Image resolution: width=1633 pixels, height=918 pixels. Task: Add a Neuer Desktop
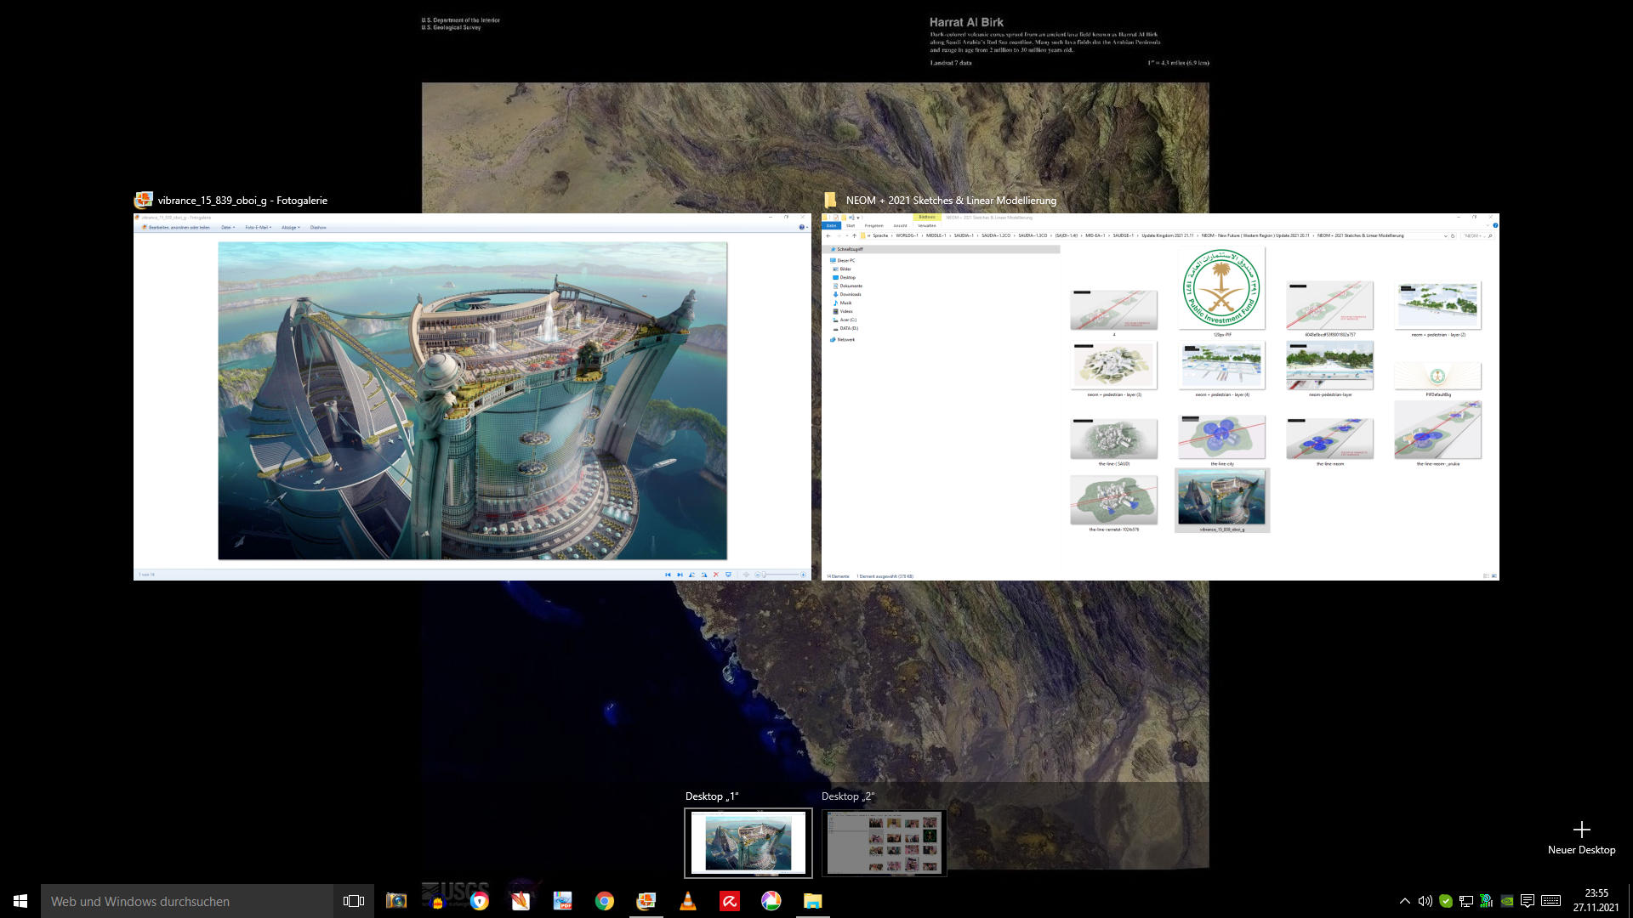(1581, 838)
